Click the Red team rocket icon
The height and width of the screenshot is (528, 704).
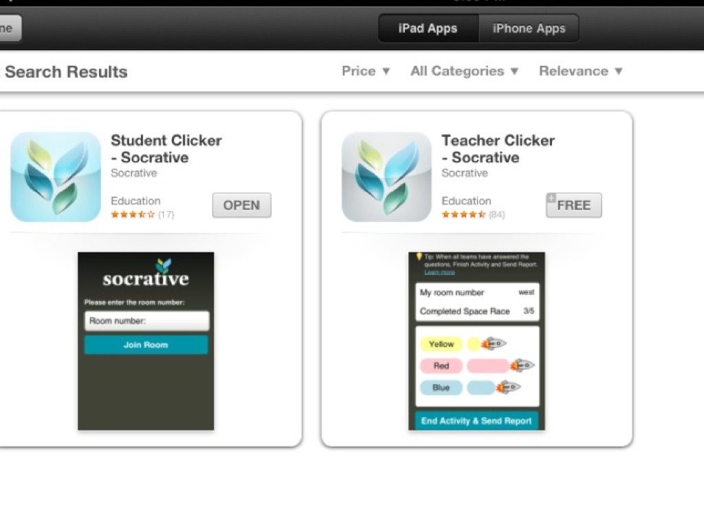point(522,365)
